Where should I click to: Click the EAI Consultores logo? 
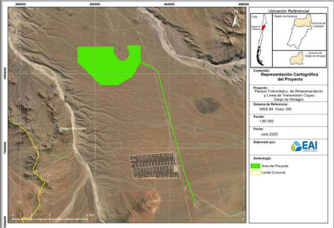point(304,146)
